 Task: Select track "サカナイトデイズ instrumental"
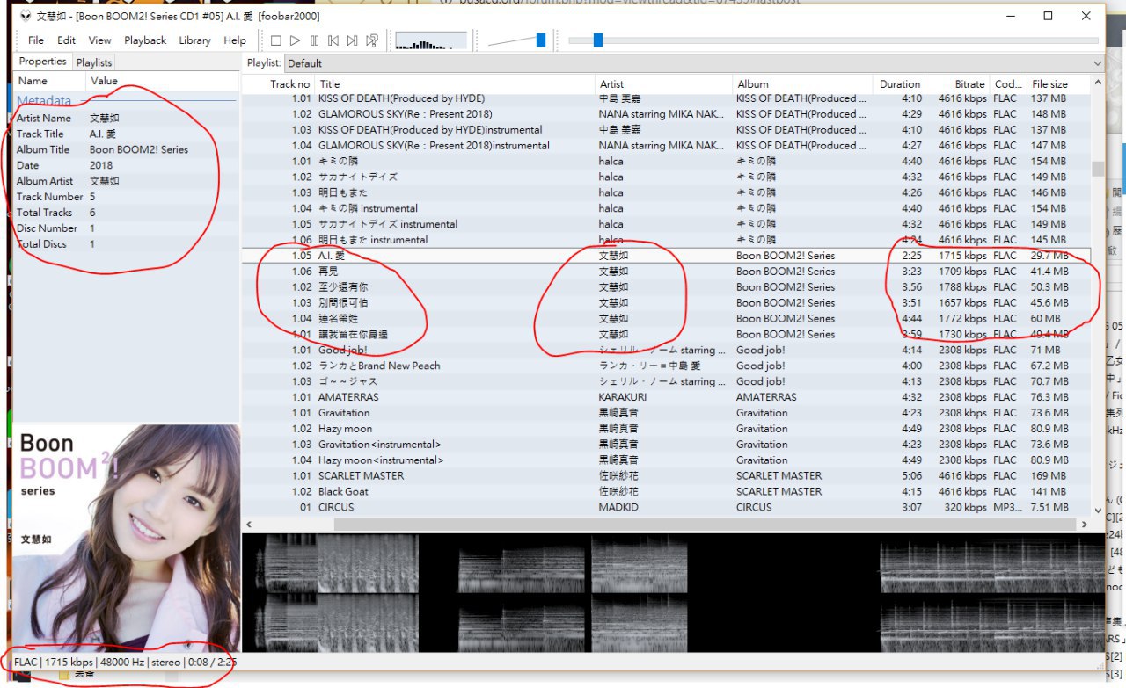coord(388,224)
